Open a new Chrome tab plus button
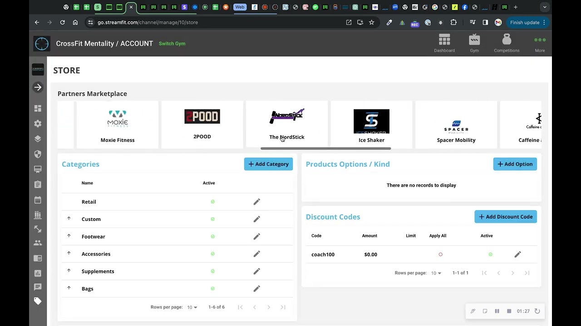Image resolution: width=581 pixels, height=326 pixels. point(515,7)
